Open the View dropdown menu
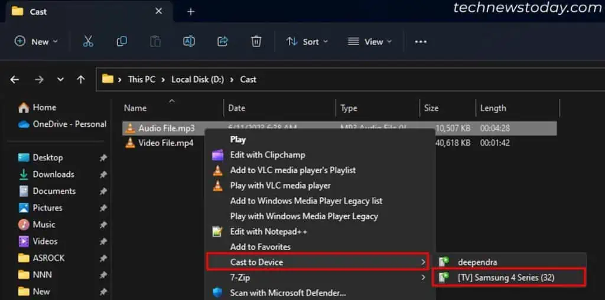This screenshot has width=605, height=300. pyautogui.click(x=370, y=42)
